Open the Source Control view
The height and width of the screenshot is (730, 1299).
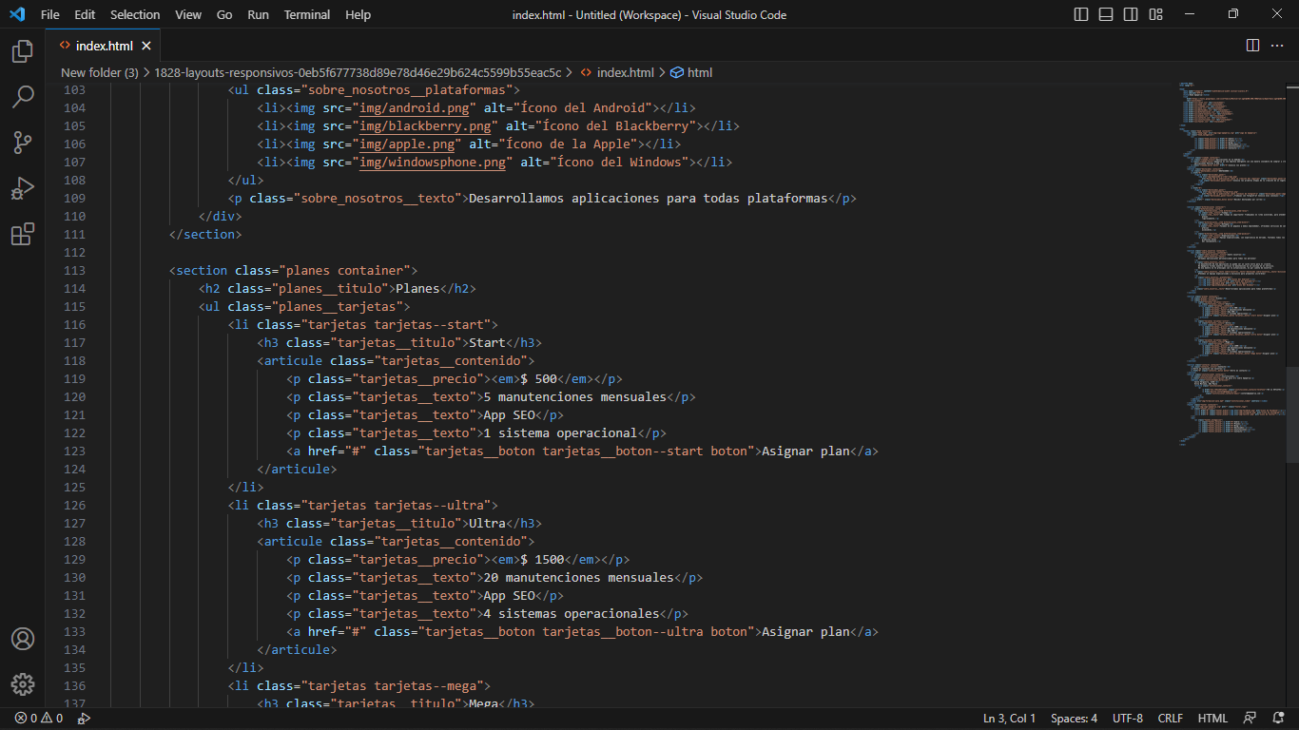point(23,143)
